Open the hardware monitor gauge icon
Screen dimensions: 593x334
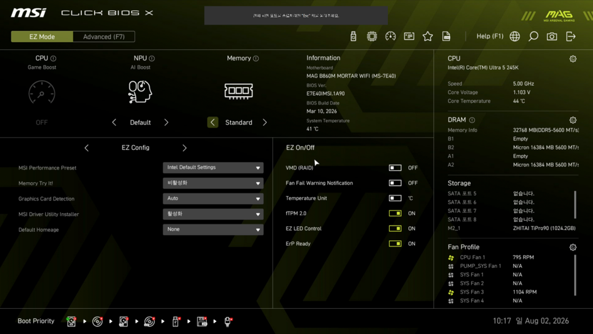pos(390,37)
